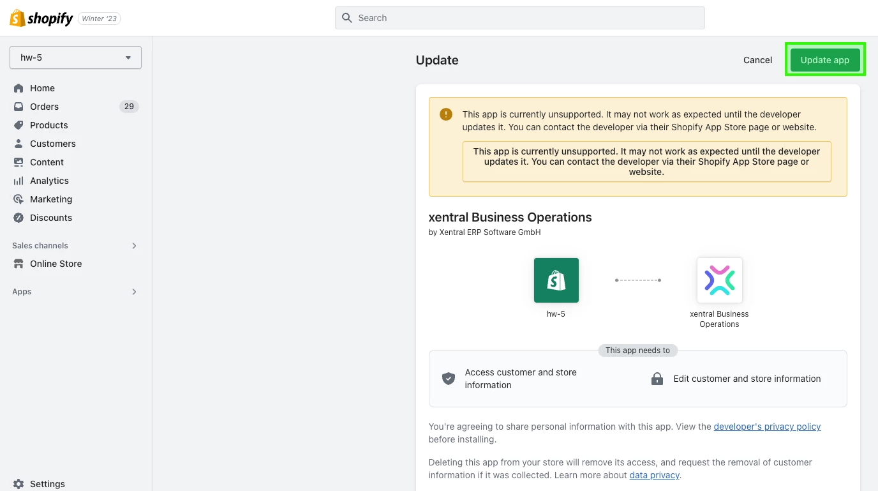Image resolution: width=878 pixels, height=491 pixels.
Task: Open the Discounts percent badge icon
Action: pos(19,218)
